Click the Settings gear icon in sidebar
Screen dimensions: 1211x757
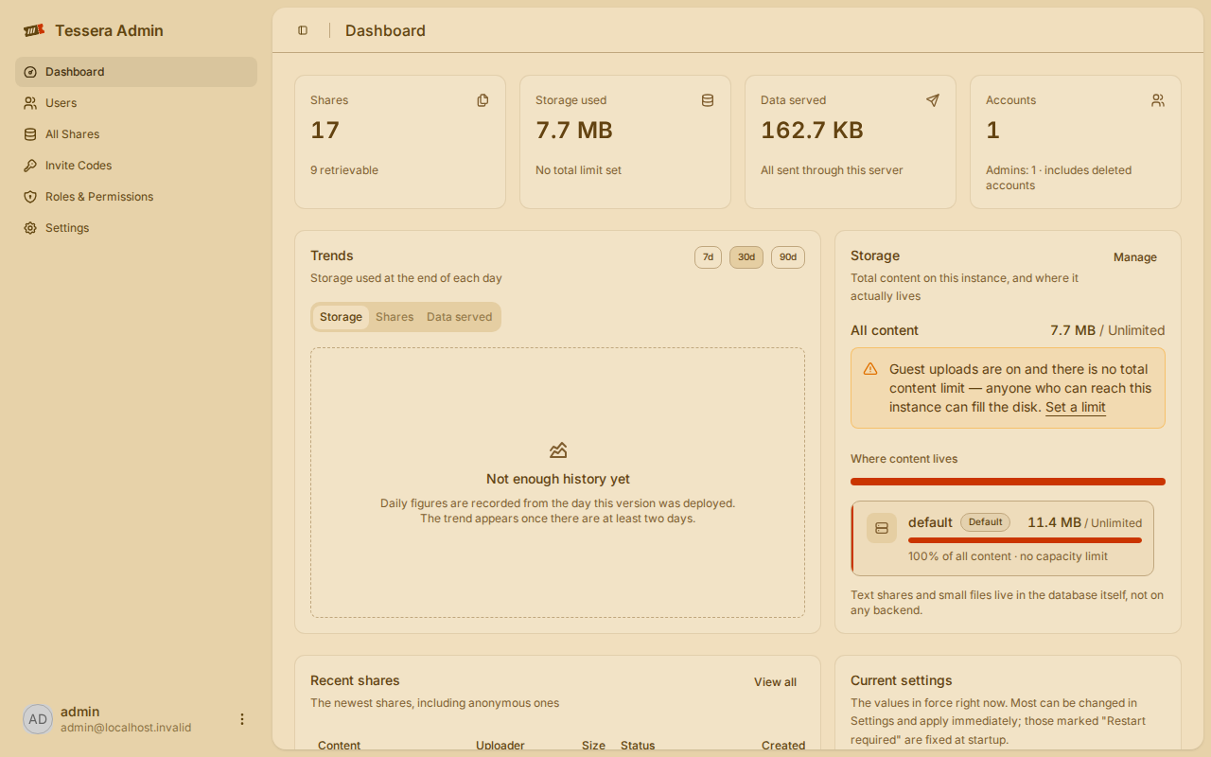coord(30,228)
